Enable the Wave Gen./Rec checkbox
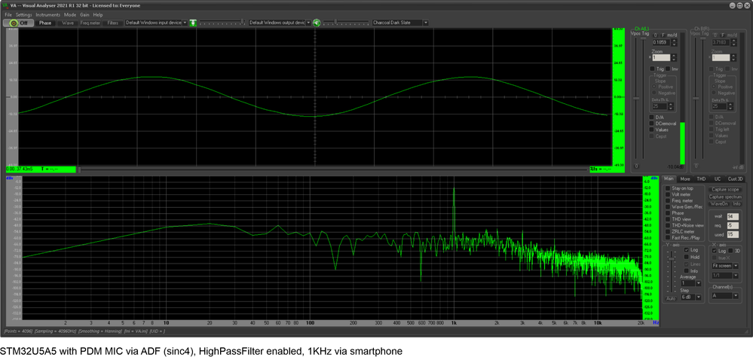 tap(668, 207)
